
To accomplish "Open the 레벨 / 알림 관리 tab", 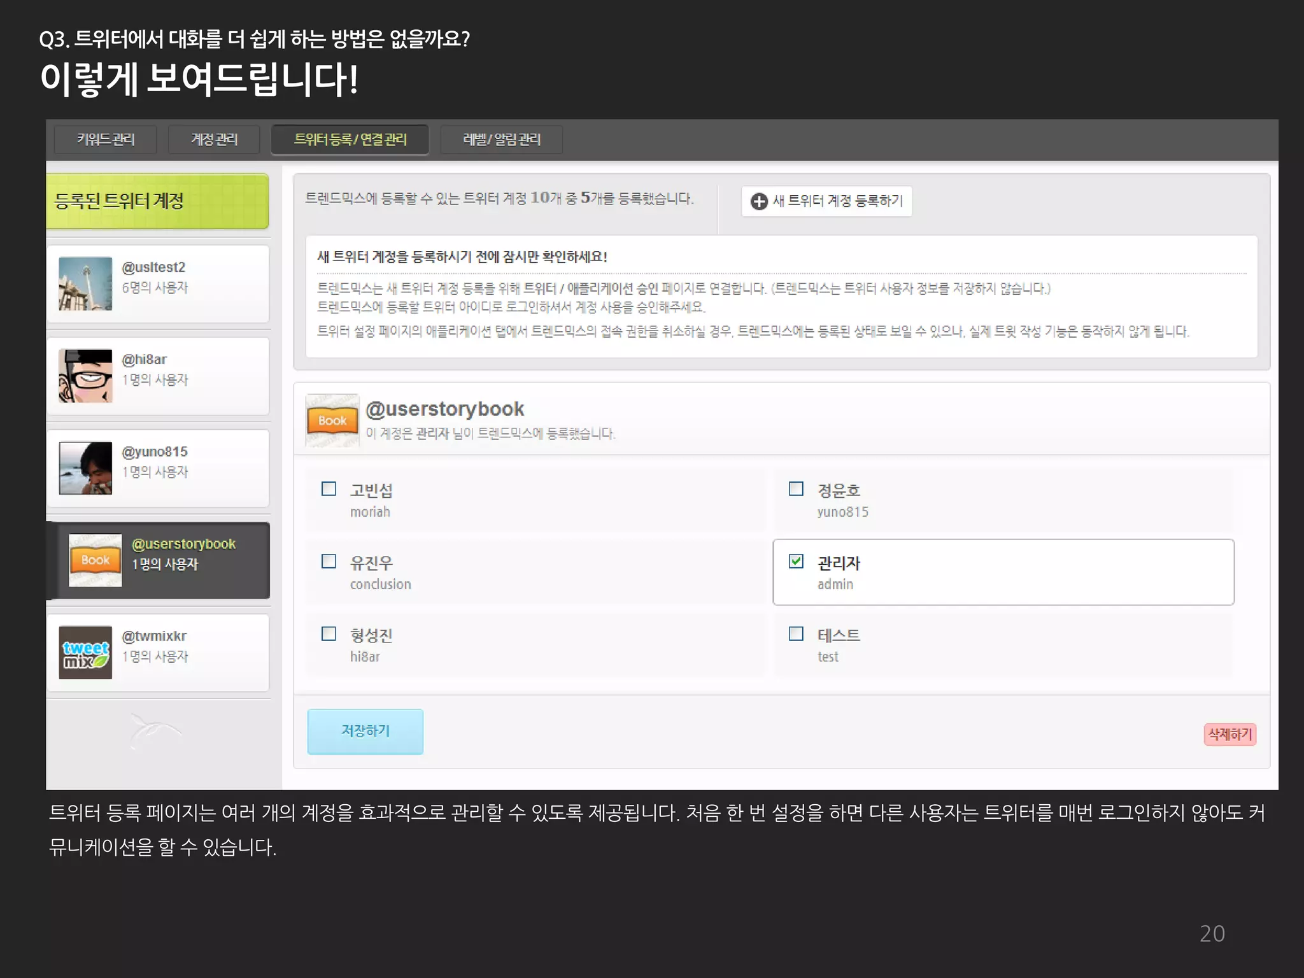I will 501,139.
